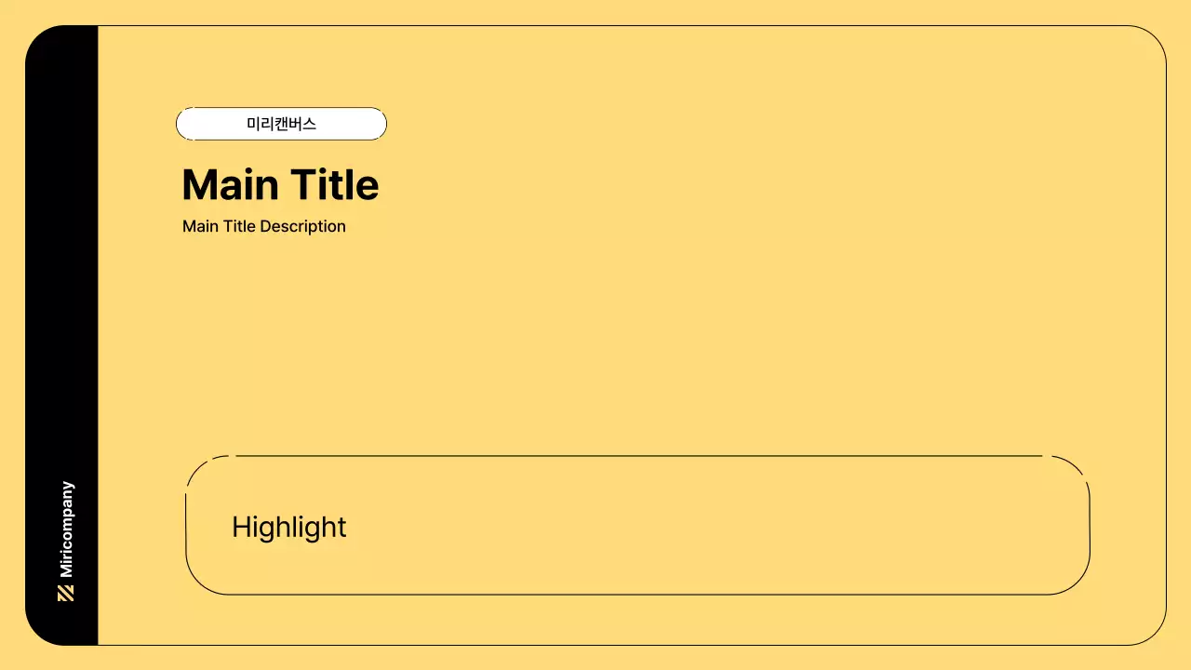Click the word "Title" in the large heading
This screenshot has width=1191, height=670.
click(x=334, y=185)
